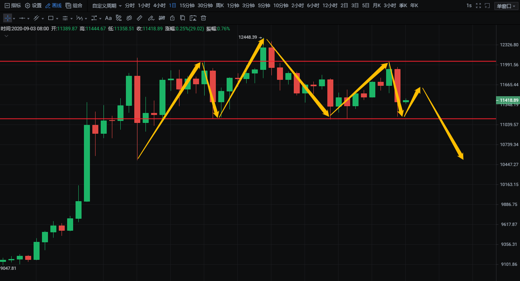The height and width of the screenshot is (281, 520).
Task: Open the 单窗口 window layout dropdown
Action: click(x=506, y=6)
